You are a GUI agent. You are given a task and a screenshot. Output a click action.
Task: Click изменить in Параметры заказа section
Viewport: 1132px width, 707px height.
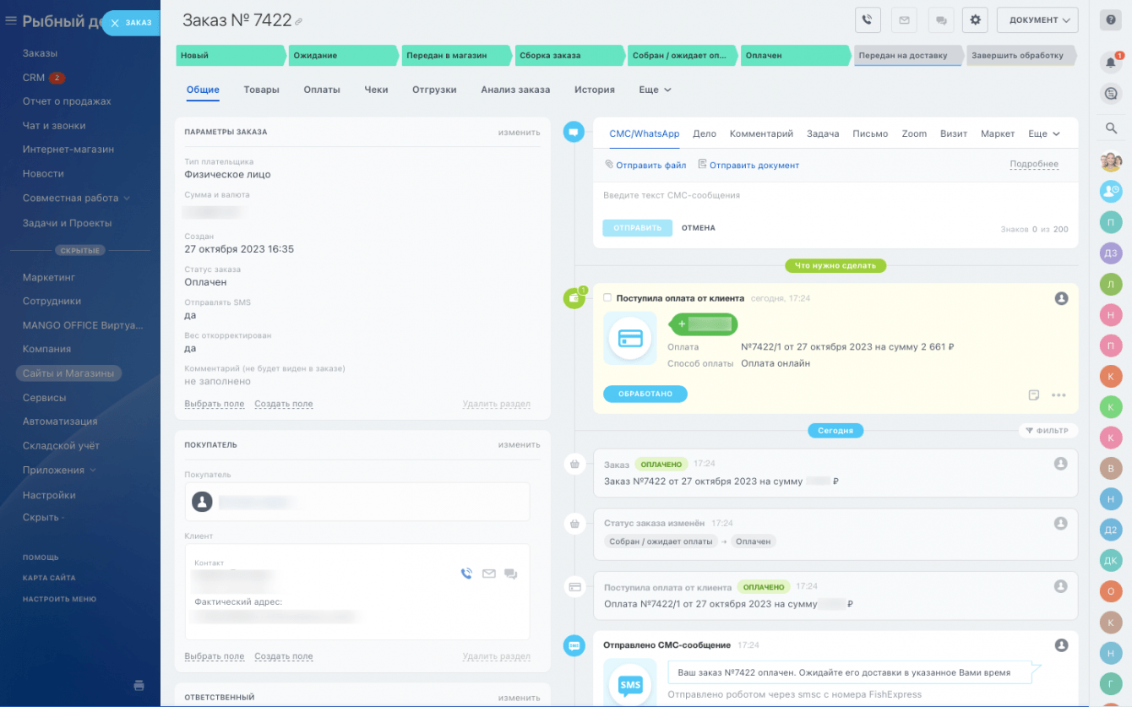[519, 133]
